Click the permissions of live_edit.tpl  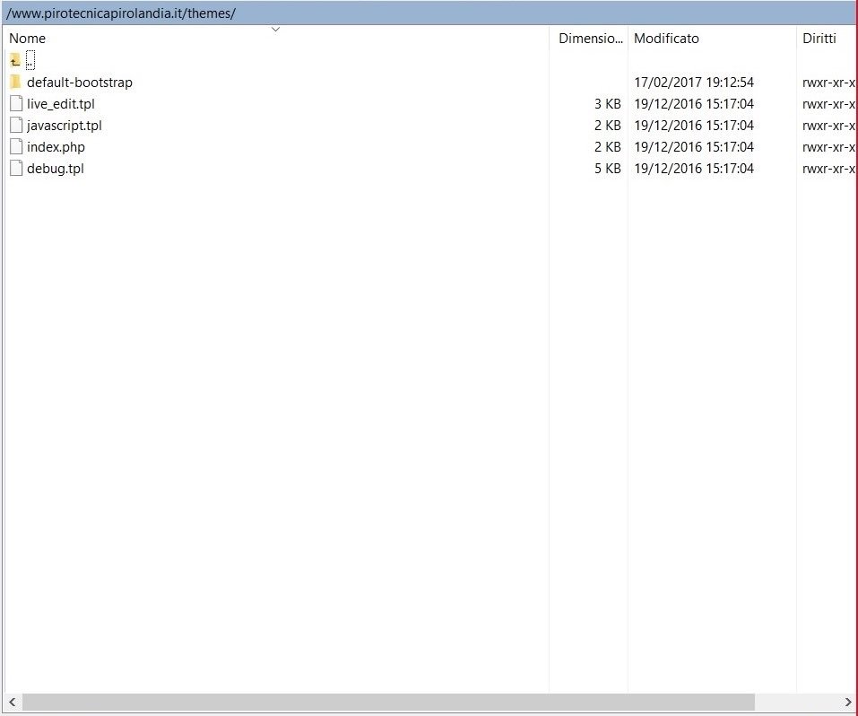pos(828,103)
